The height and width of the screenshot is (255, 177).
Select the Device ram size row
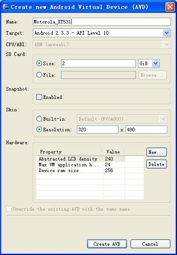coord(90,170)
